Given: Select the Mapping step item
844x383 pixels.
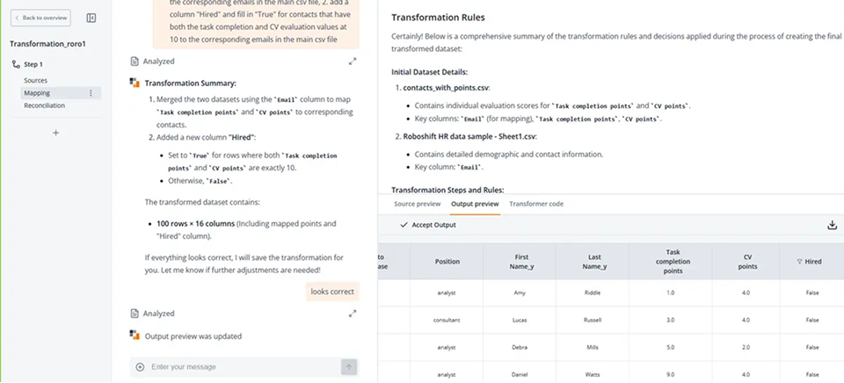Looking at the screenshot, I should point(37,92).
